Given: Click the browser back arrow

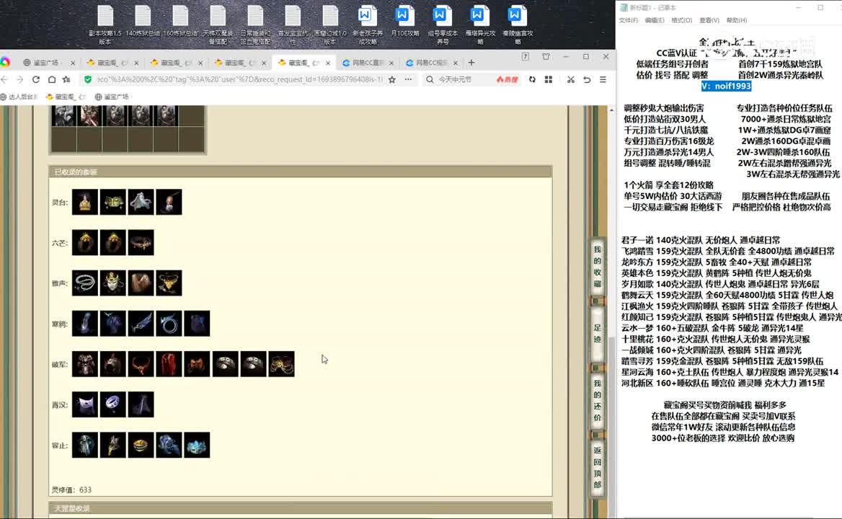Looking at the screenshot, I should click(5, 79).
